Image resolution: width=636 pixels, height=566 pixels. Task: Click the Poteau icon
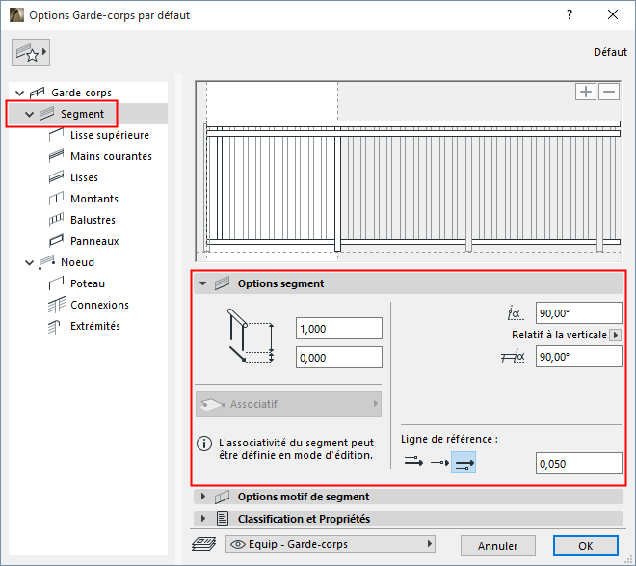click(x=56, y=283)
